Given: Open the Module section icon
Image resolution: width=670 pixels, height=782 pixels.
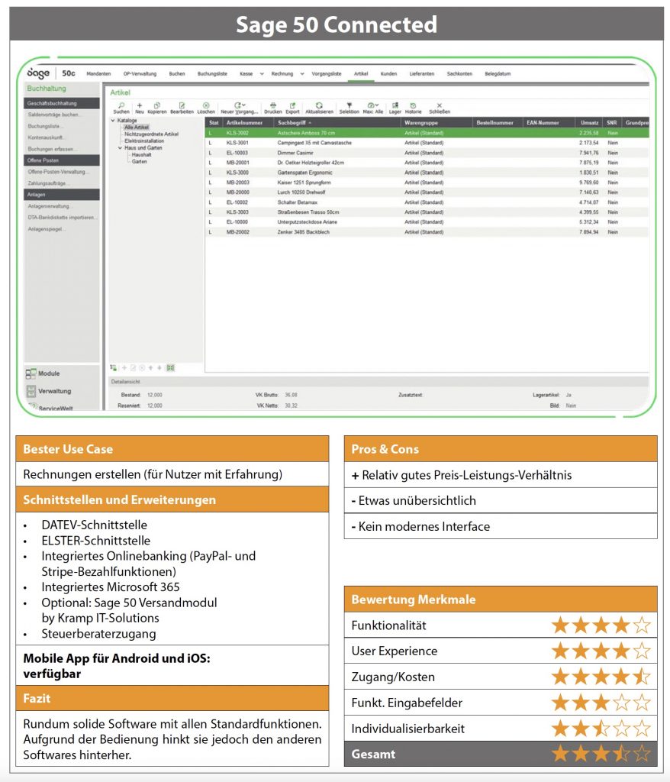Looking at the screenshot, I should click(x=31, y=373).
